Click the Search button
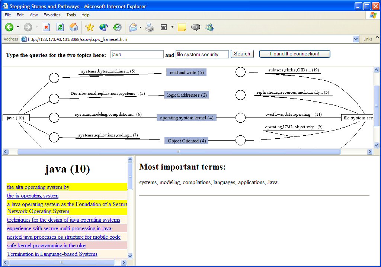Screen dimensions: 381x267 click(x=242, y=54)
